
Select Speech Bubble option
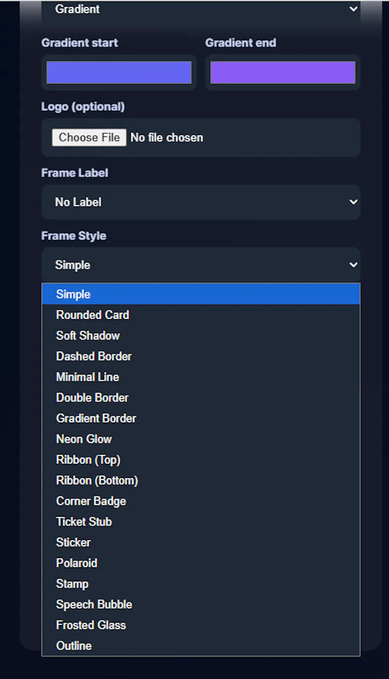coord(201,604)
